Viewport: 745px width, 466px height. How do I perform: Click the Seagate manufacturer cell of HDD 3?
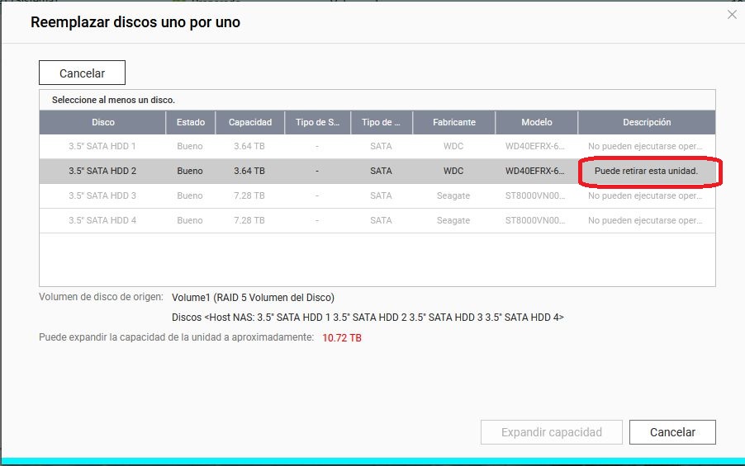tap(453, 196)
